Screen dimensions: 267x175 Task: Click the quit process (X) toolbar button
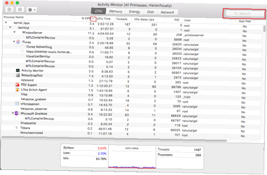9,10
